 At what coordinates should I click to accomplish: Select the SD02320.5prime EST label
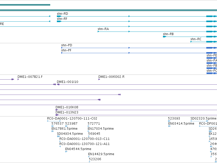point(203,118)
